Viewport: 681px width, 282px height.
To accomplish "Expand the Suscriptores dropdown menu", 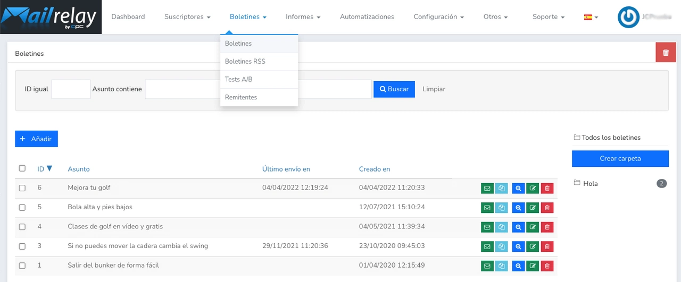I will coord(187,17).
